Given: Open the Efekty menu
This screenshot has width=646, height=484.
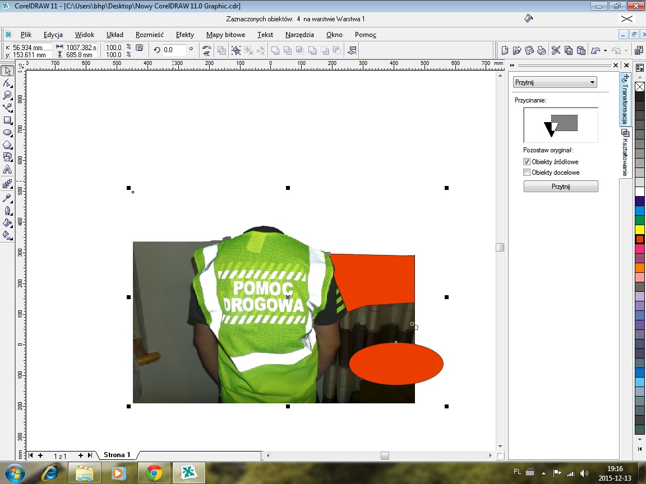Looking at the screenshot, I should pos(184,35).
